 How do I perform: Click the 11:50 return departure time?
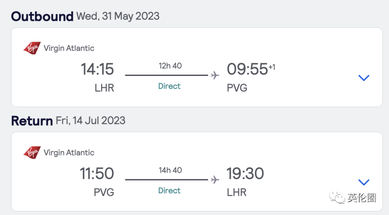click(x=97, y=174)
